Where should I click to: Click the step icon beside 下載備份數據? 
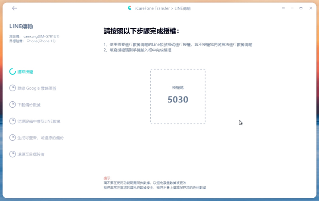13,105
